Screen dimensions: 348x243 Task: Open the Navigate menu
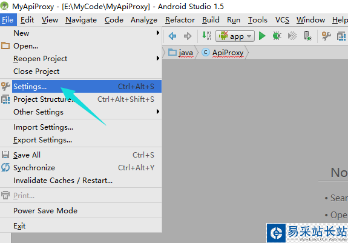coord(81,20)
